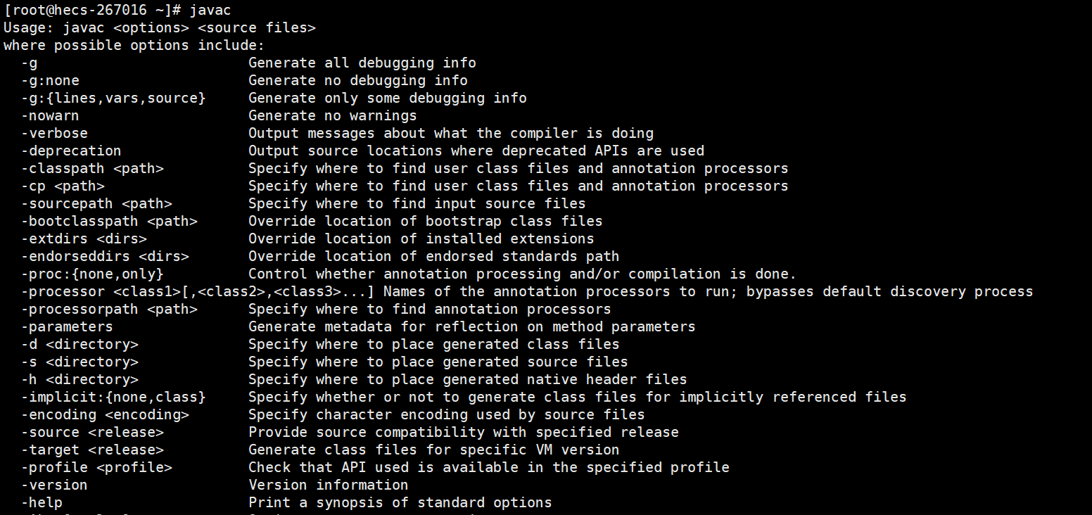Click the -extdirs <dirs> option
The image size is (1092, 515).
(84, 239)
